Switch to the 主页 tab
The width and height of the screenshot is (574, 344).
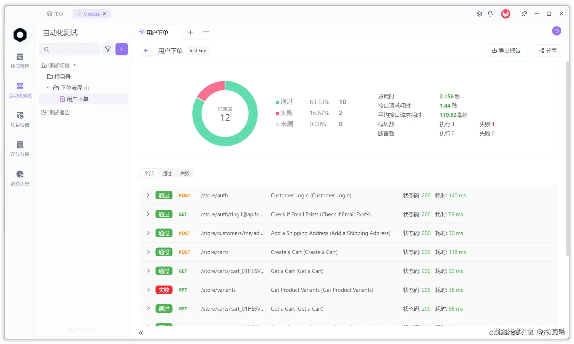(x=55, y=14)
